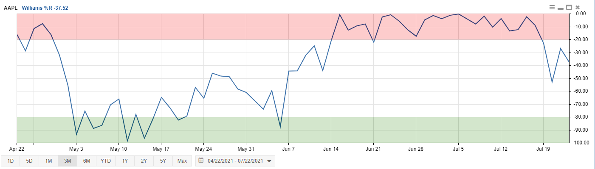The height and width of the screenshot is (169, 595).
Task: Switch to 1M time range
Action: pyautogui.click(x=48, y=161)
